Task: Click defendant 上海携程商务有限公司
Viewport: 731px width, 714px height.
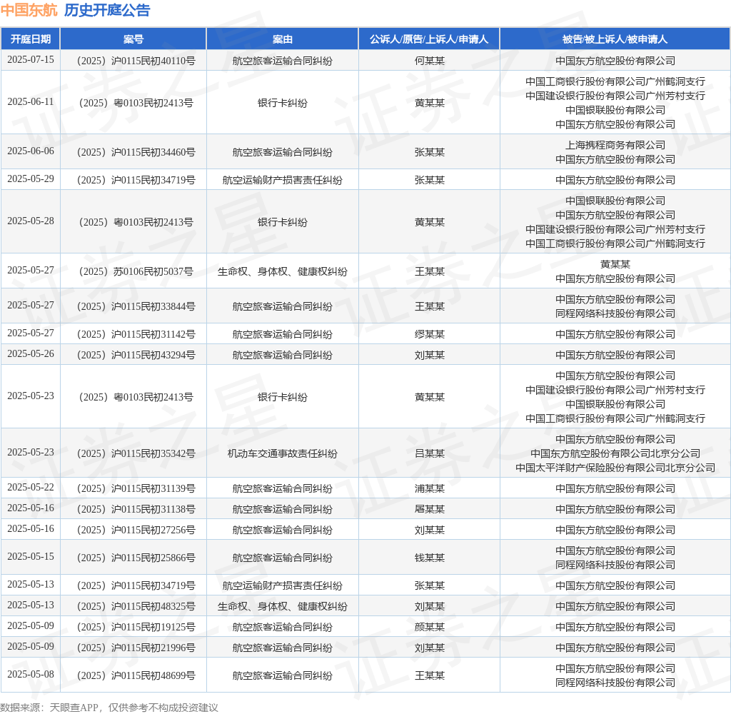Action: [615, 145]
